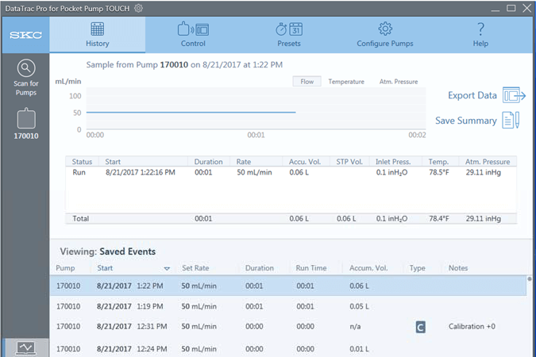Click Scan for Pumps magnifier icon

click(x=26, y=68)
